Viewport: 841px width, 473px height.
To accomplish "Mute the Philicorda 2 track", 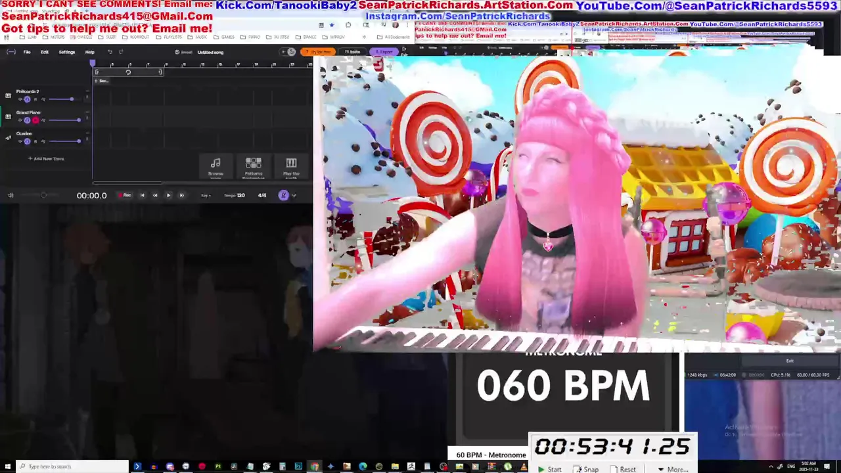I will [x=20, y=99].
